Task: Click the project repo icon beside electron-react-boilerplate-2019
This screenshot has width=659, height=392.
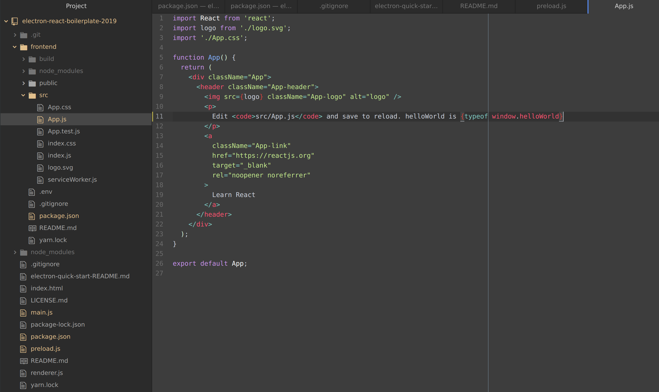Action: click(x=15, y=21)
